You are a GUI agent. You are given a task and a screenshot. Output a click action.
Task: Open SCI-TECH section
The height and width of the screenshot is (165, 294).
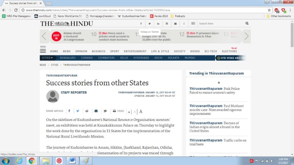point(211,51)
